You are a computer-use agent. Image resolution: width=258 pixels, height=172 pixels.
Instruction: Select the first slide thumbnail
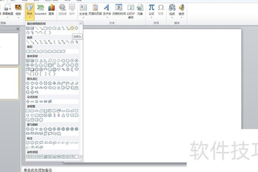click(x=9, y=49)
